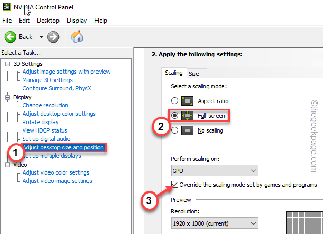Click the NVIDIA Control Panel app icon
The height and width of the screenshot is (234, 323).
click(7, 7)
